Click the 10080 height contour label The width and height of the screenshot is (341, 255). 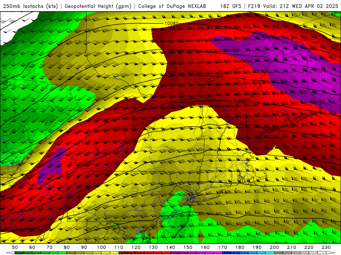(x=171, y=23)
